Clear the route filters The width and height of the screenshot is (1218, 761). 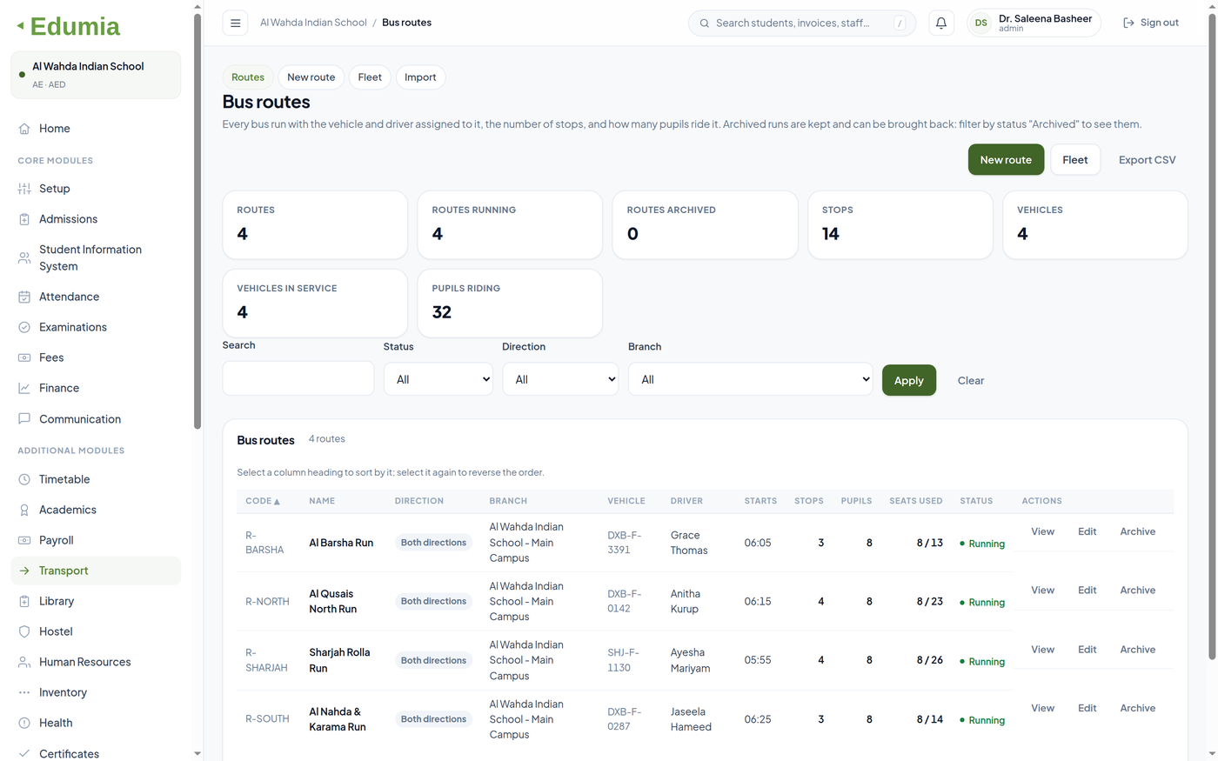pyautogui.click(x=971, y=380)
